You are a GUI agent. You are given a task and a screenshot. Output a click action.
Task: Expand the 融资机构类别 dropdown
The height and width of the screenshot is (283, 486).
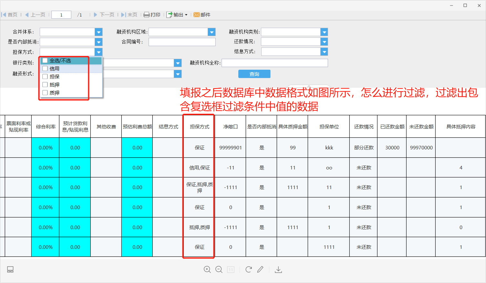324,32
